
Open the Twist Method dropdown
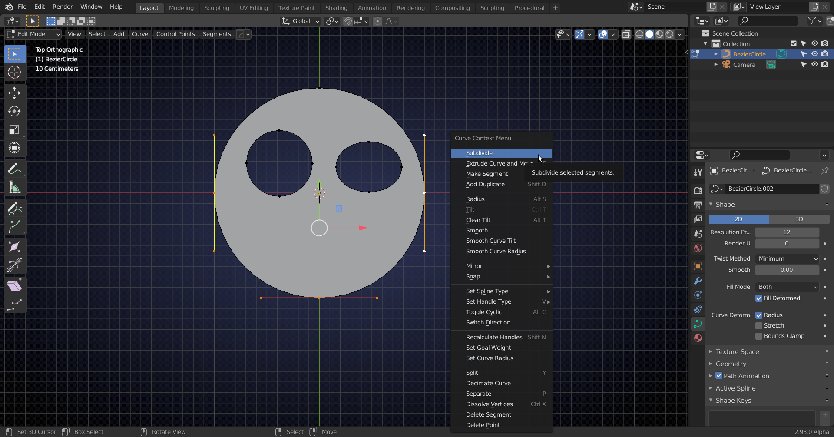pyautogui.click(x=787, y=259)
